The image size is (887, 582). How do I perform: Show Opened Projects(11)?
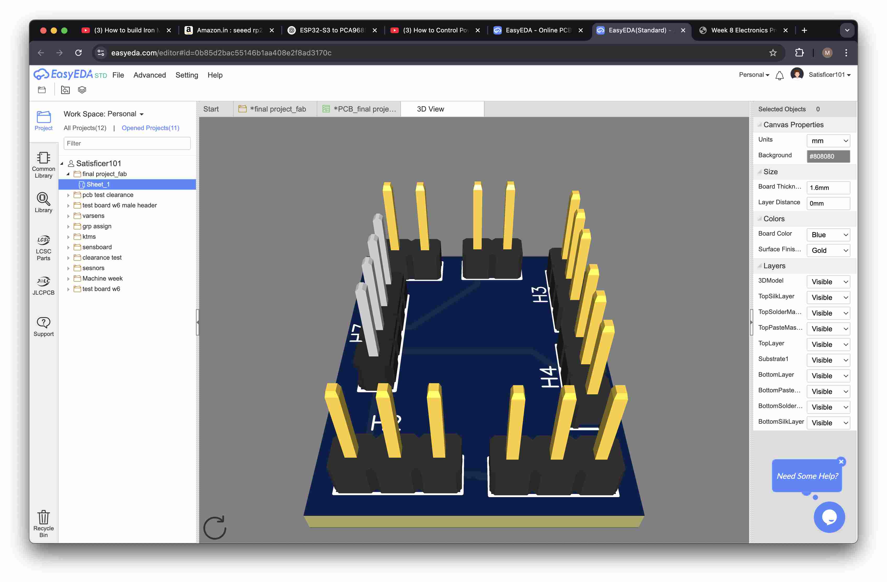point(151,128)
